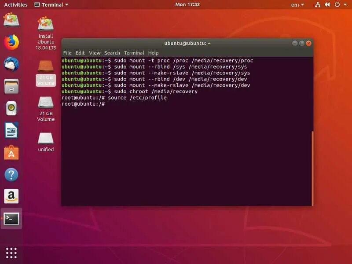Open Ubuntu Software shopping bag icon
The width and height of the screenshot is (352, 264).
click(x=11, y=152)
